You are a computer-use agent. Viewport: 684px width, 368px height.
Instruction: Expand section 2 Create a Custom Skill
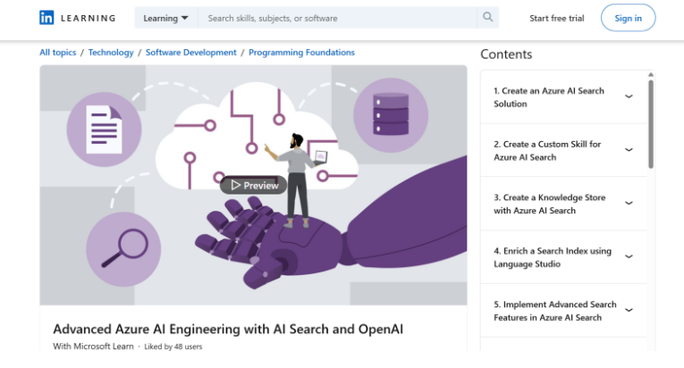click(563, 150)
